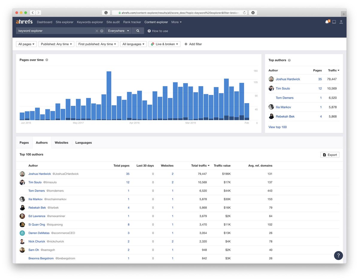The image size is (359, 280).
Task: Click Sam Oh avatar
Action: 22,250
